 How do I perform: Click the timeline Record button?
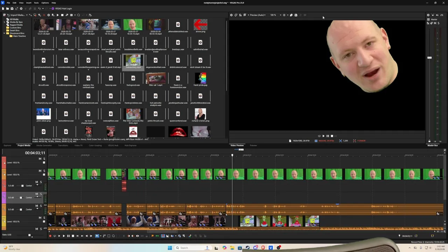click(50, 236)
